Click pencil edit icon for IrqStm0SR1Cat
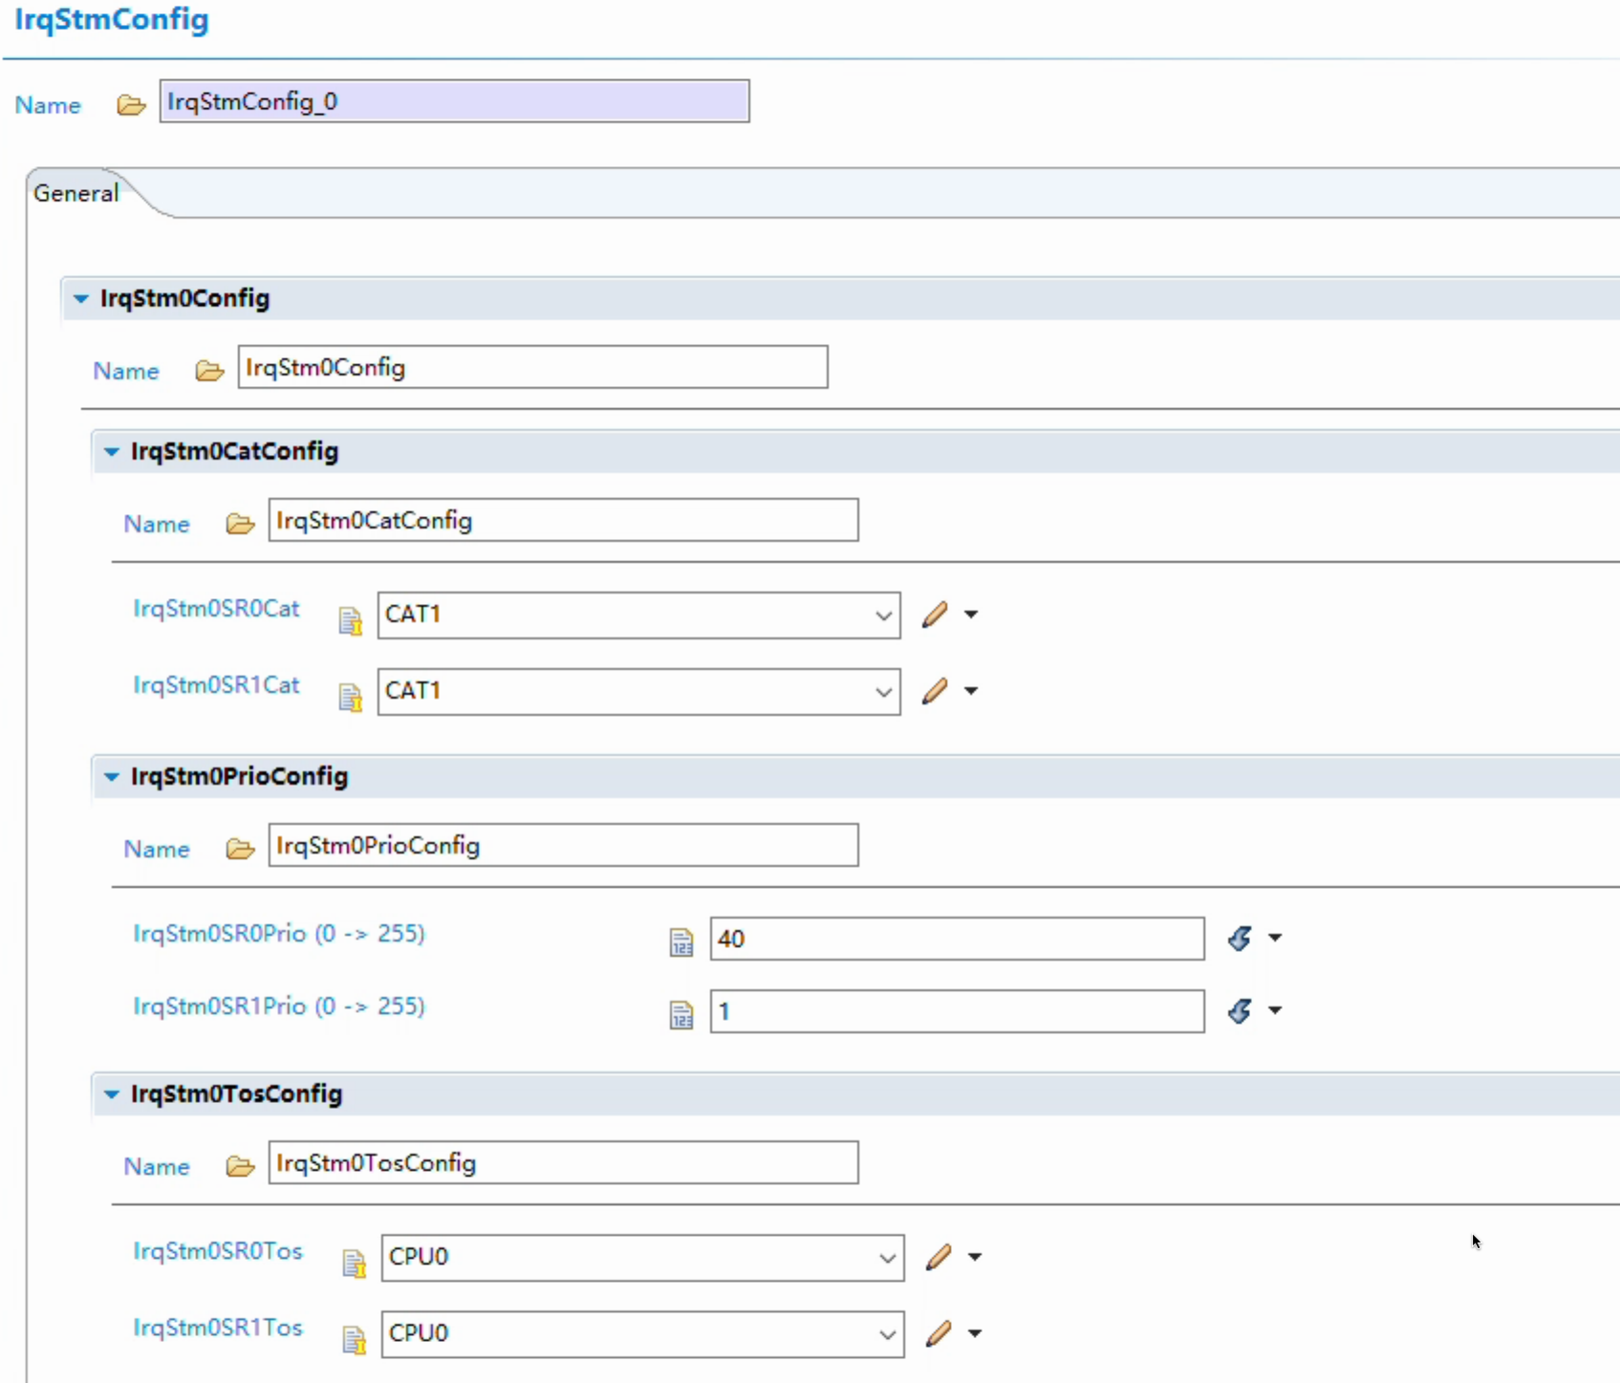The height and width of the screenshot is (1383, 1620). [935, 691]
